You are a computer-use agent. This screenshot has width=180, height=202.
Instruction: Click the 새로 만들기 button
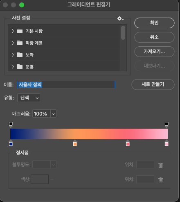(153, 84)
